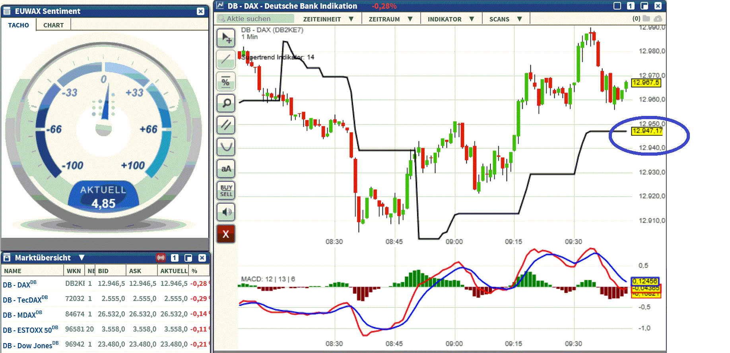Click the DB - DAX (DB2KE7) chart title
730x353 pixels.
click(272, 30)
